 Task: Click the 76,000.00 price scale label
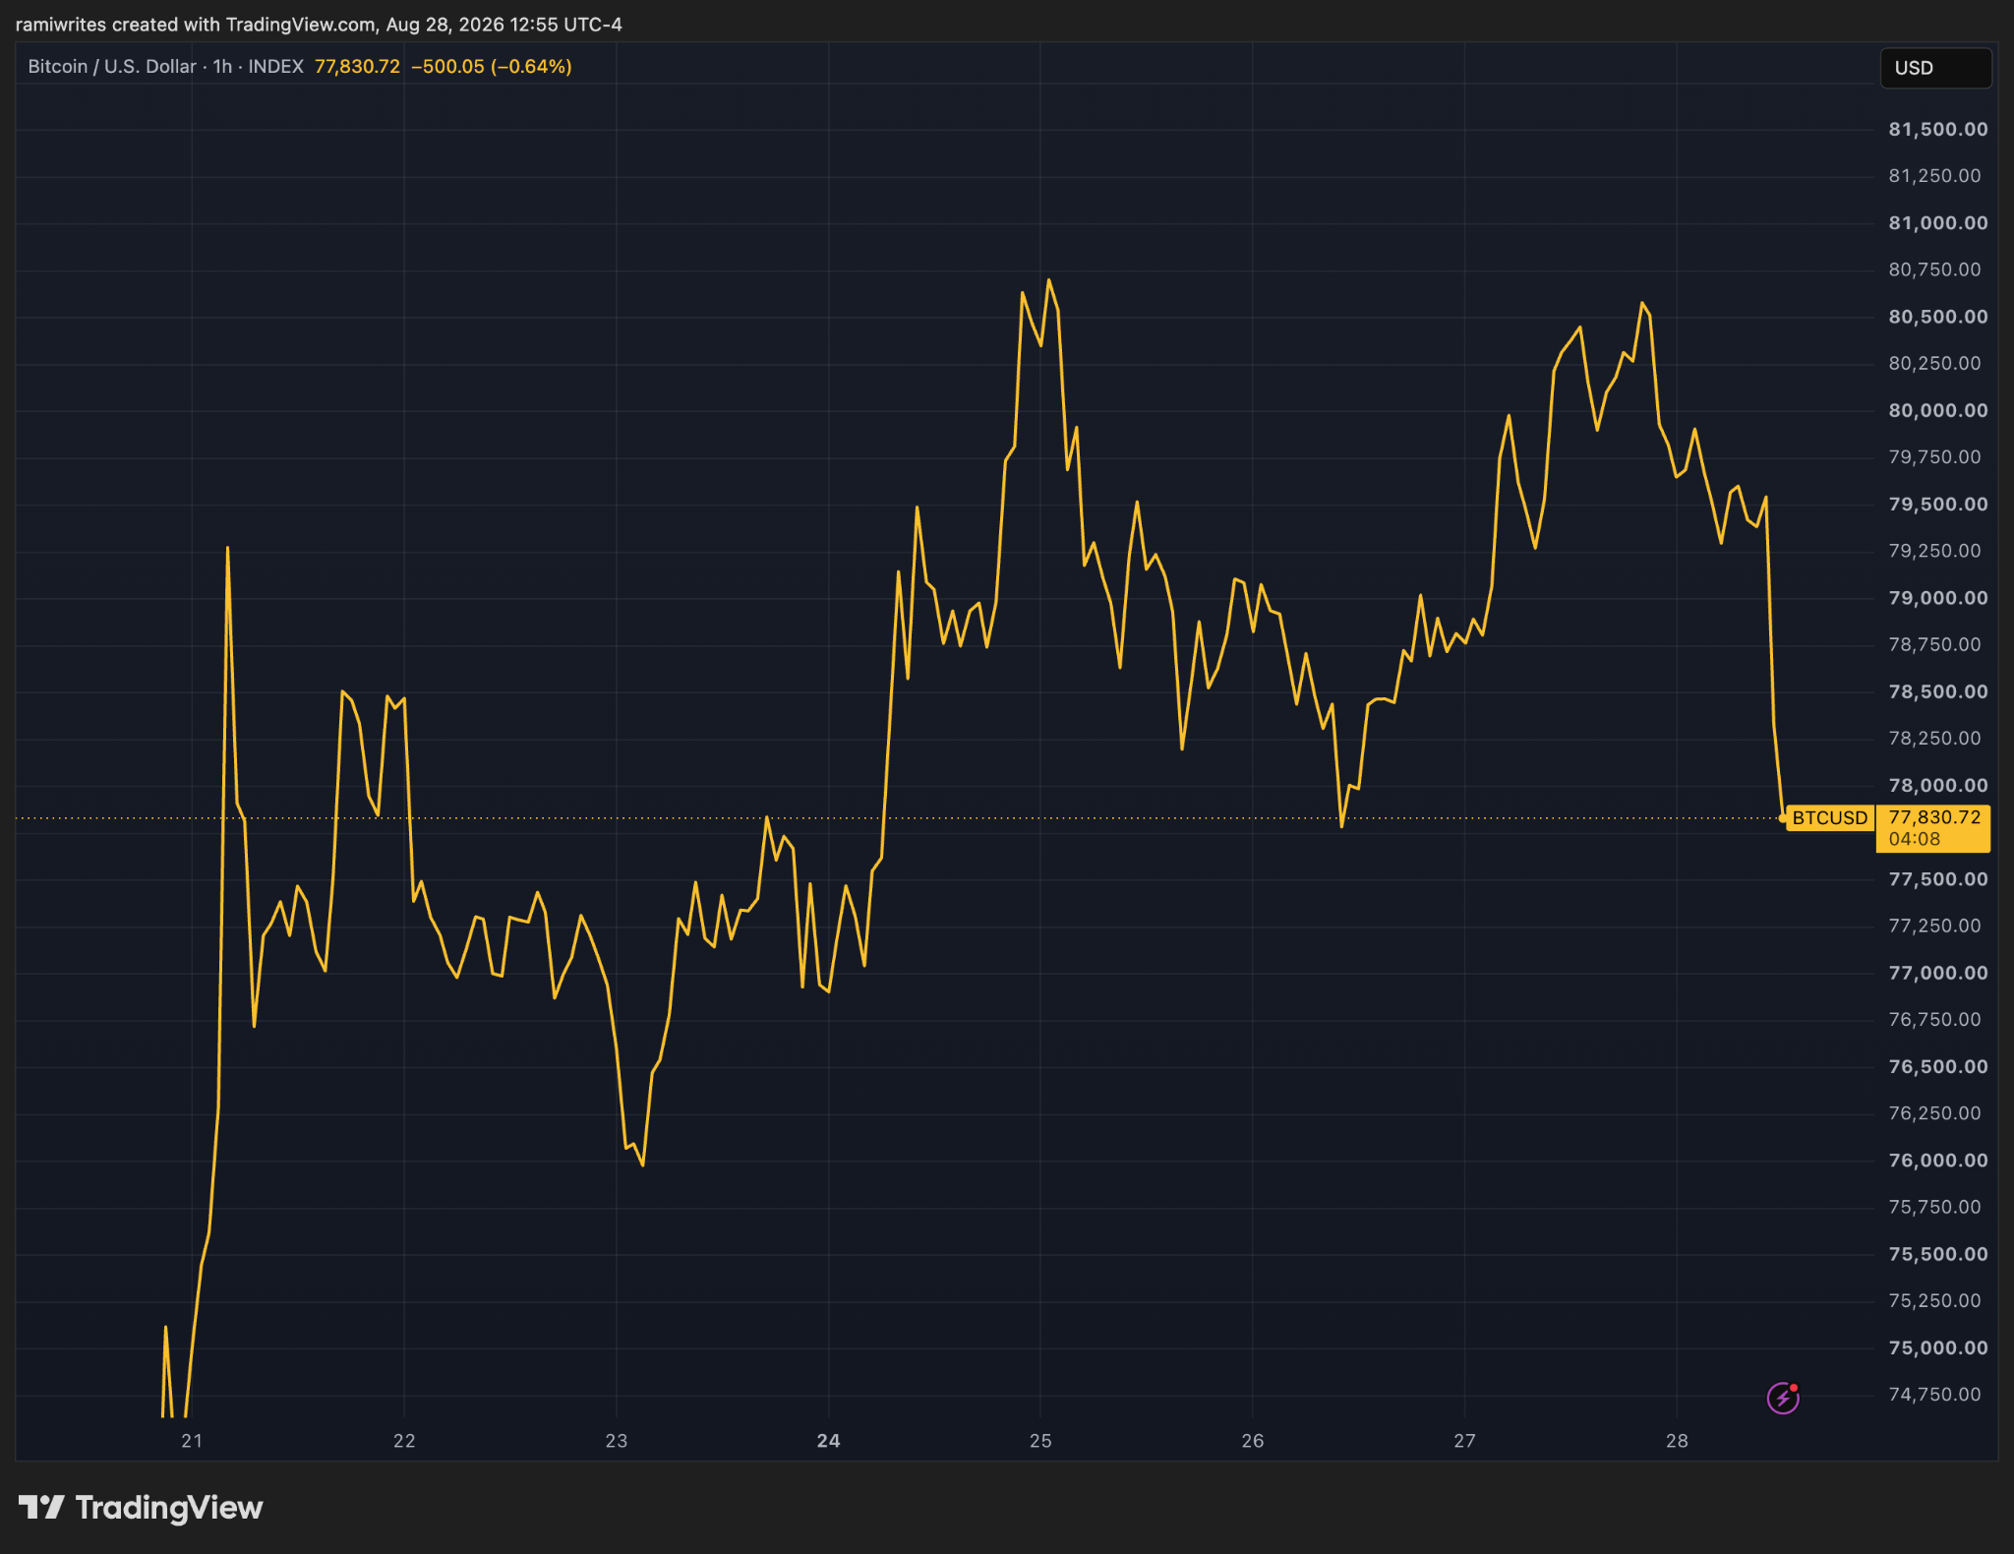click(x=1937, y=1161)
